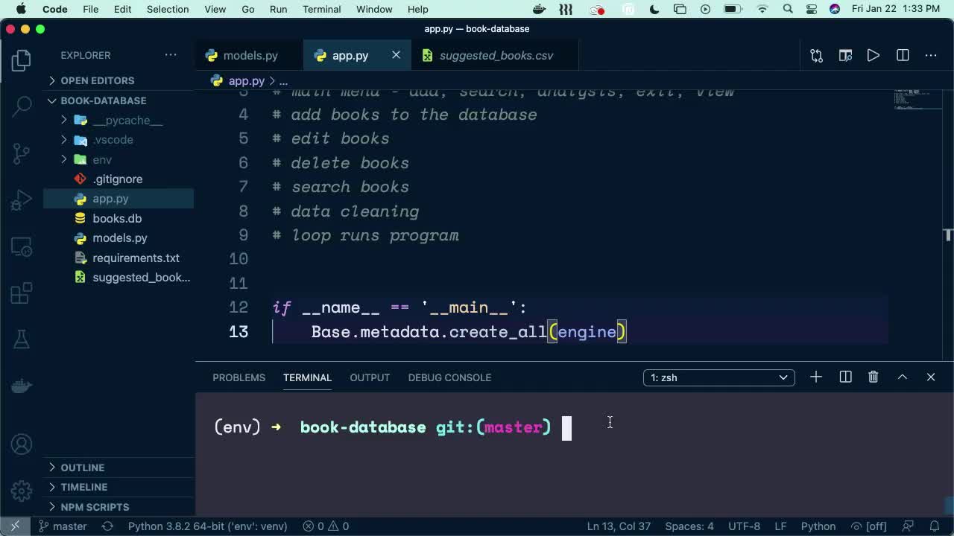The width and height of the screenshot is (954, 536).
Task: Toggle Do Not Disturb from the menu bar moon
Action: pyautogui.click(x=654, y=9)
